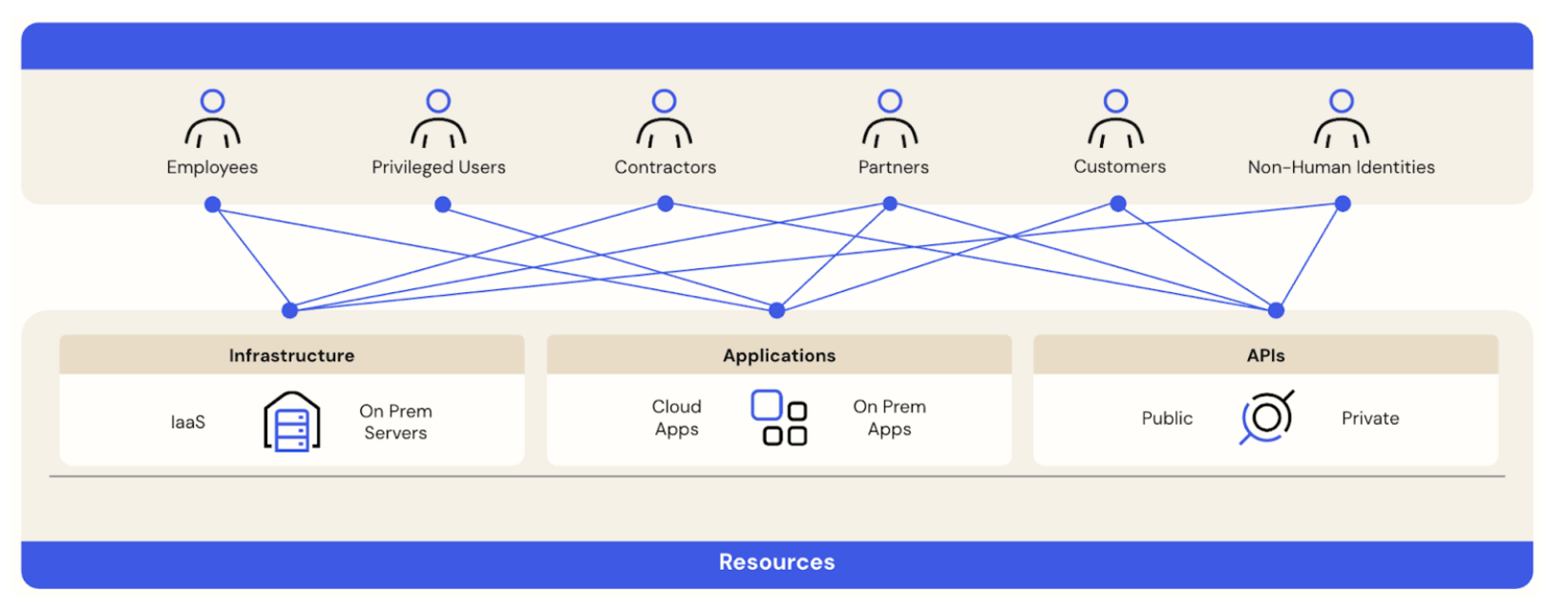
Task: Select the Contractors person icon
Action: point(665,119)
